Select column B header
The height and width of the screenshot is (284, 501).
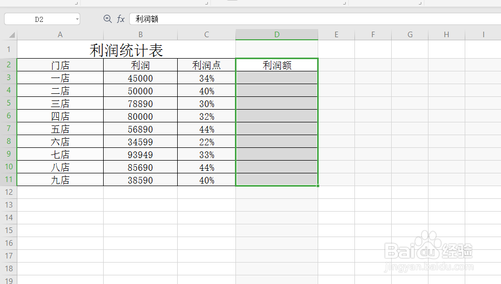[140, 35]
